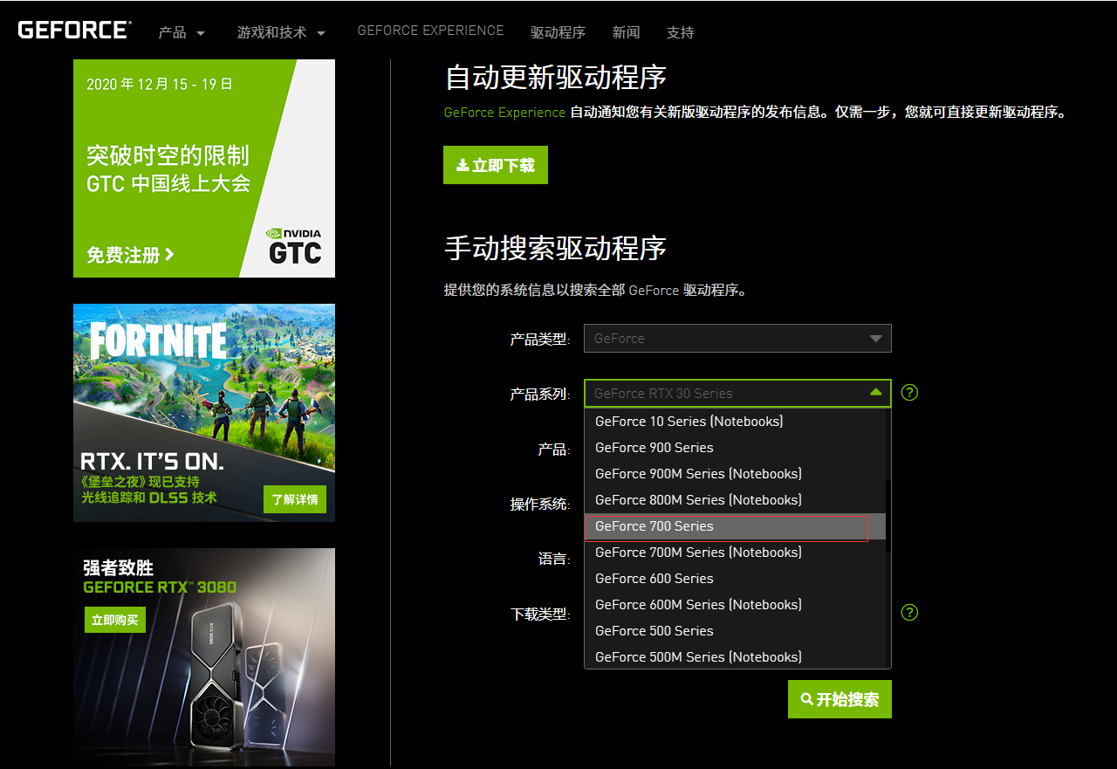Click the NVIDIA GTC logo in banner
The image size is (1117, 769).
[x=294, y=247]
